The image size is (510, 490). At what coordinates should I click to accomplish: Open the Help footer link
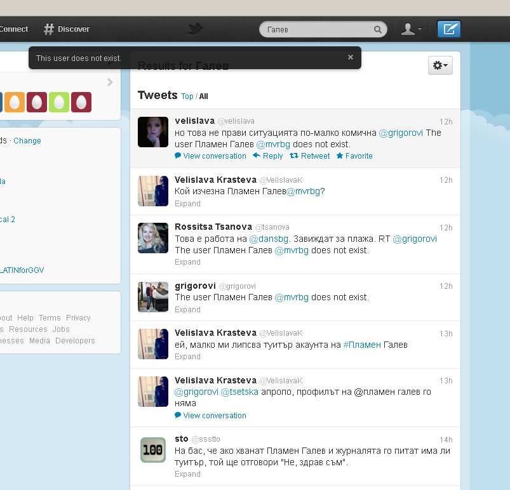pos(25,317)
